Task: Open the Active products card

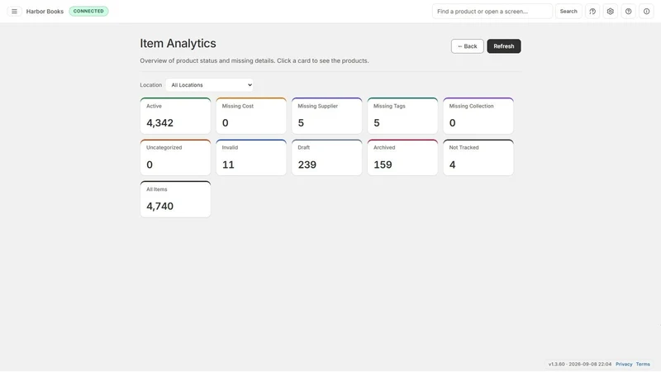Action: click(175, 116)
